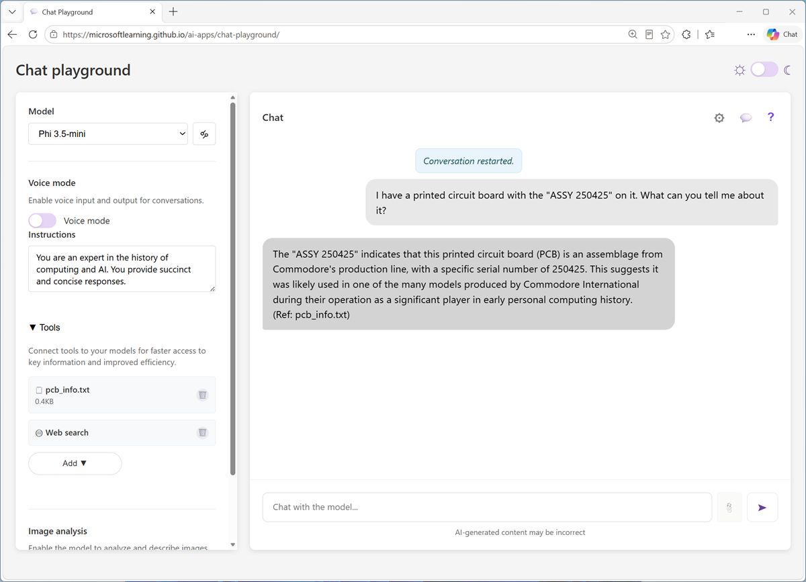
Task: Open the Model dropdown showing Phi 3.5-mini
Action: coord(108,134)
